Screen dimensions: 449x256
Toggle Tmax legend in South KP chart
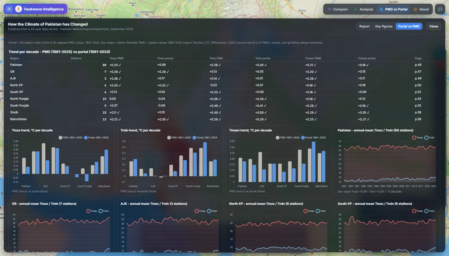click(x=418, y=211)
